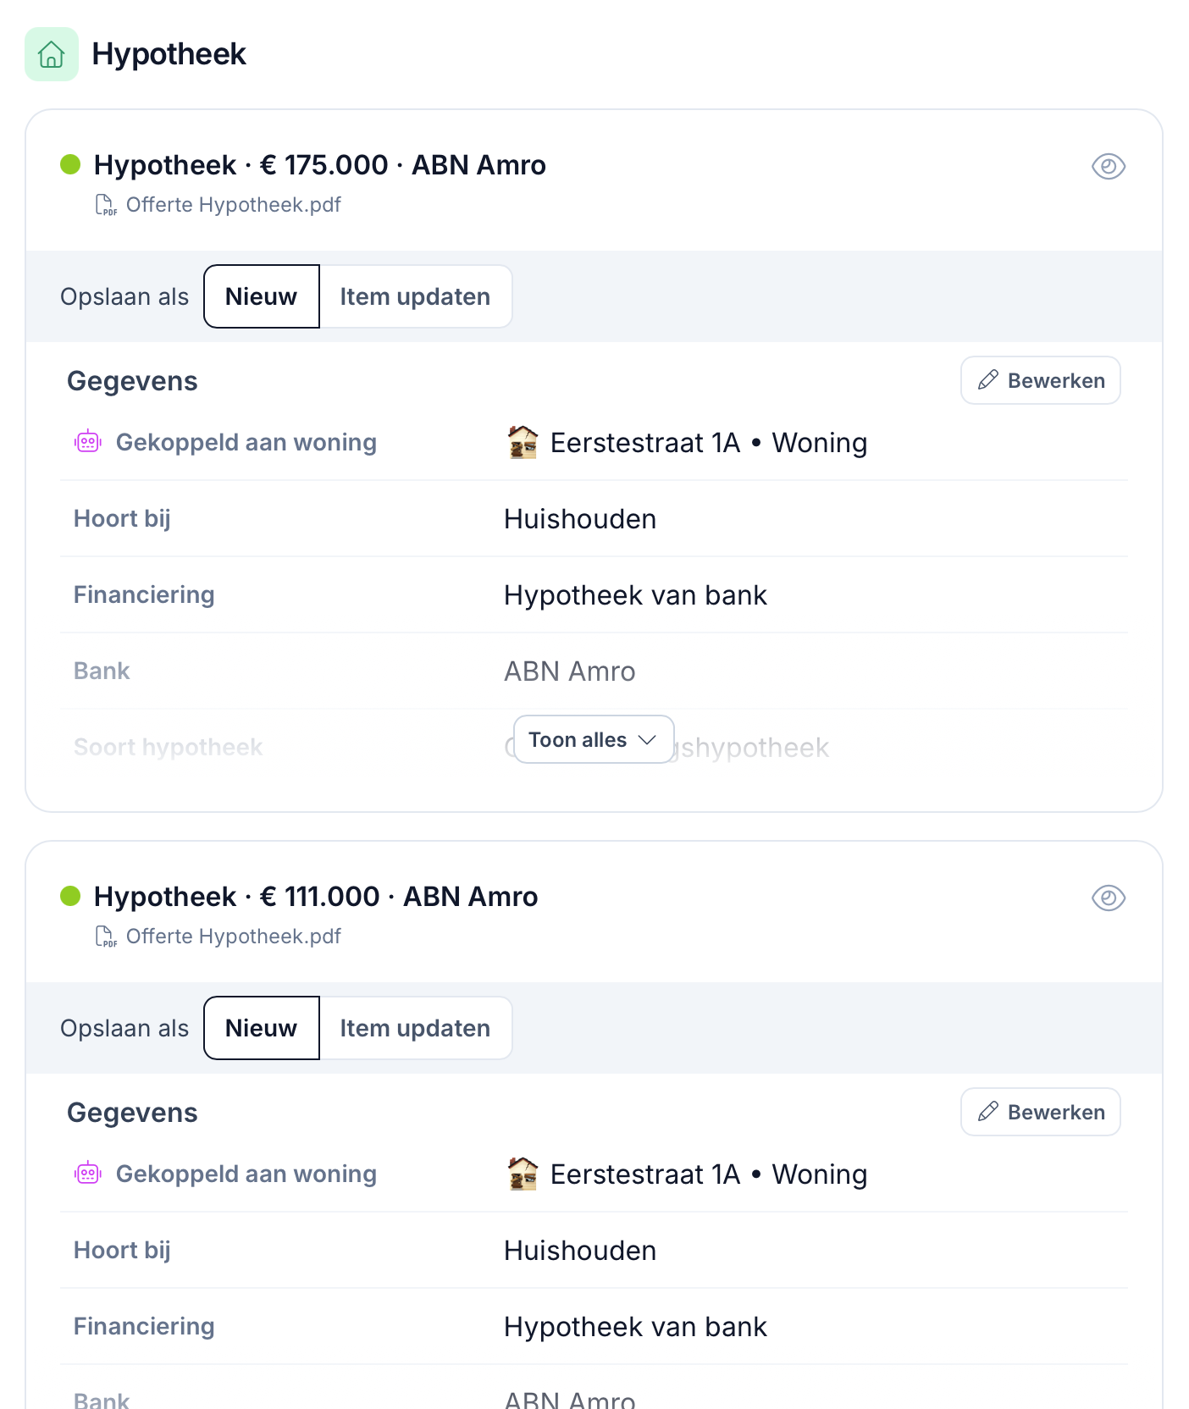
Task: Select Item updaten in second card
Action: [x=415, y=1028]
